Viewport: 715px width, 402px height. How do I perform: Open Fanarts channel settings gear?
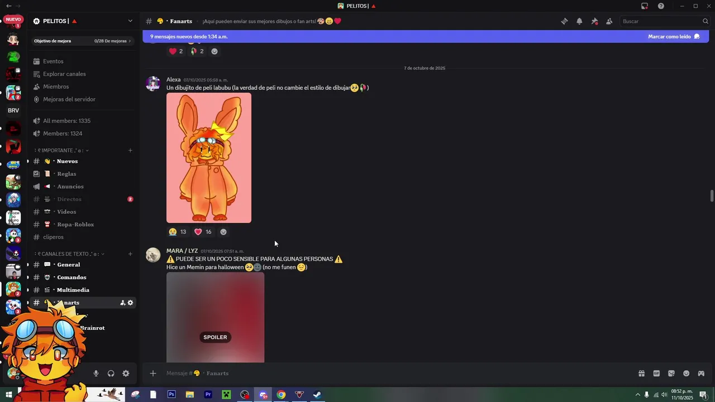pyautogui.click(x=130, y=303)
